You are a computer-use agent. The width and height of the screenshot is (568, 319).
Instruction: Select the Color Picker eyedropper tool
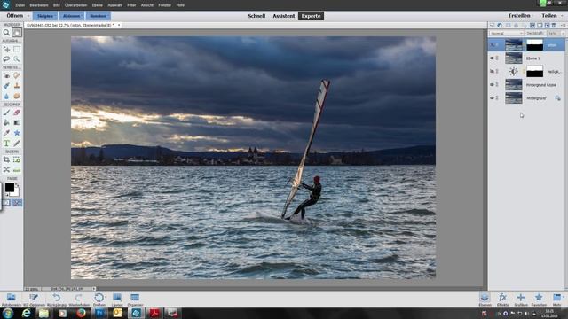pos(6,133)
